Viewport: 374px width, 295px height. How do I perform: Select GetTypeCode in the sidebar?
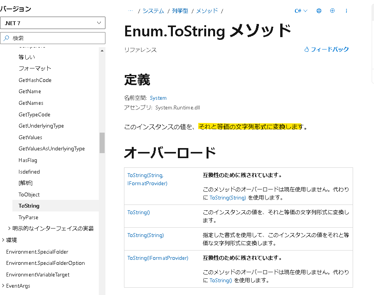point(34,114)
